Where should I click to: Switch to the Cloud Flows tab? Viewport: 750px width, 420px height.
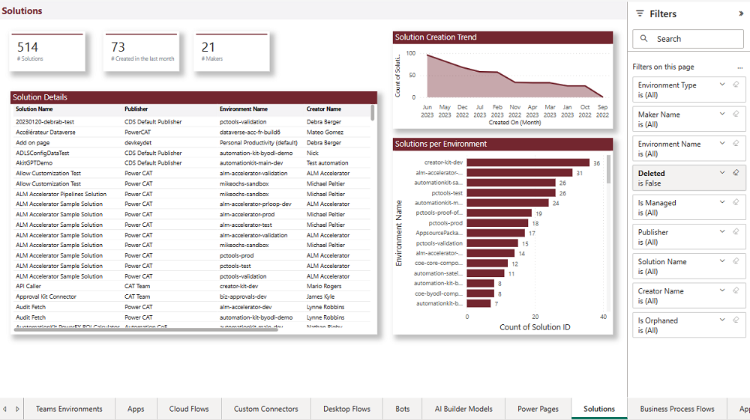click(189, 409)
